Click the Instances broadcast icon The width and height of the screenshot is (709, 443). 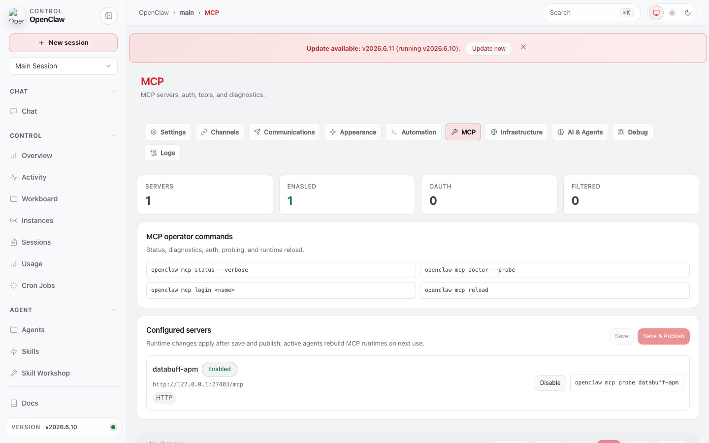coord(14,221)
